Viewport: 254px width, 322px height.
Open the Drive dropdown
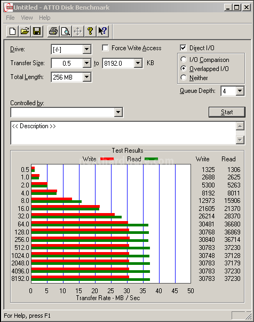tap(87, 49)
